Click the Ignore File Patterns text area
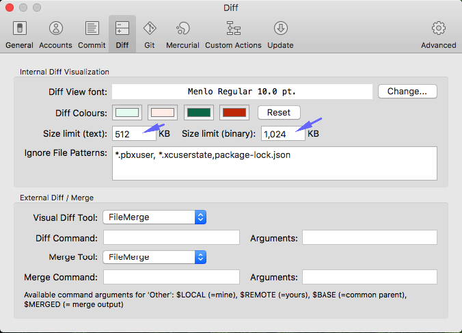 (275, 163)
